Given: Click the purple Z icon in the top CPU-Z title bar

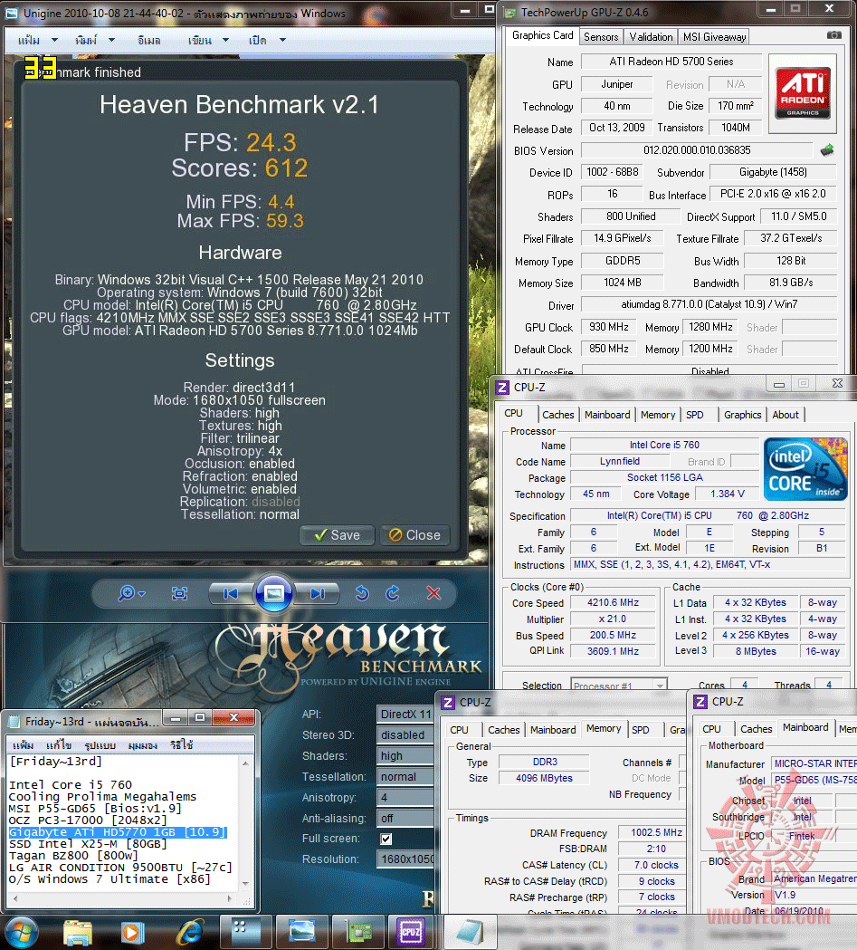Looking at the screenshot, I should click(502, 387).
